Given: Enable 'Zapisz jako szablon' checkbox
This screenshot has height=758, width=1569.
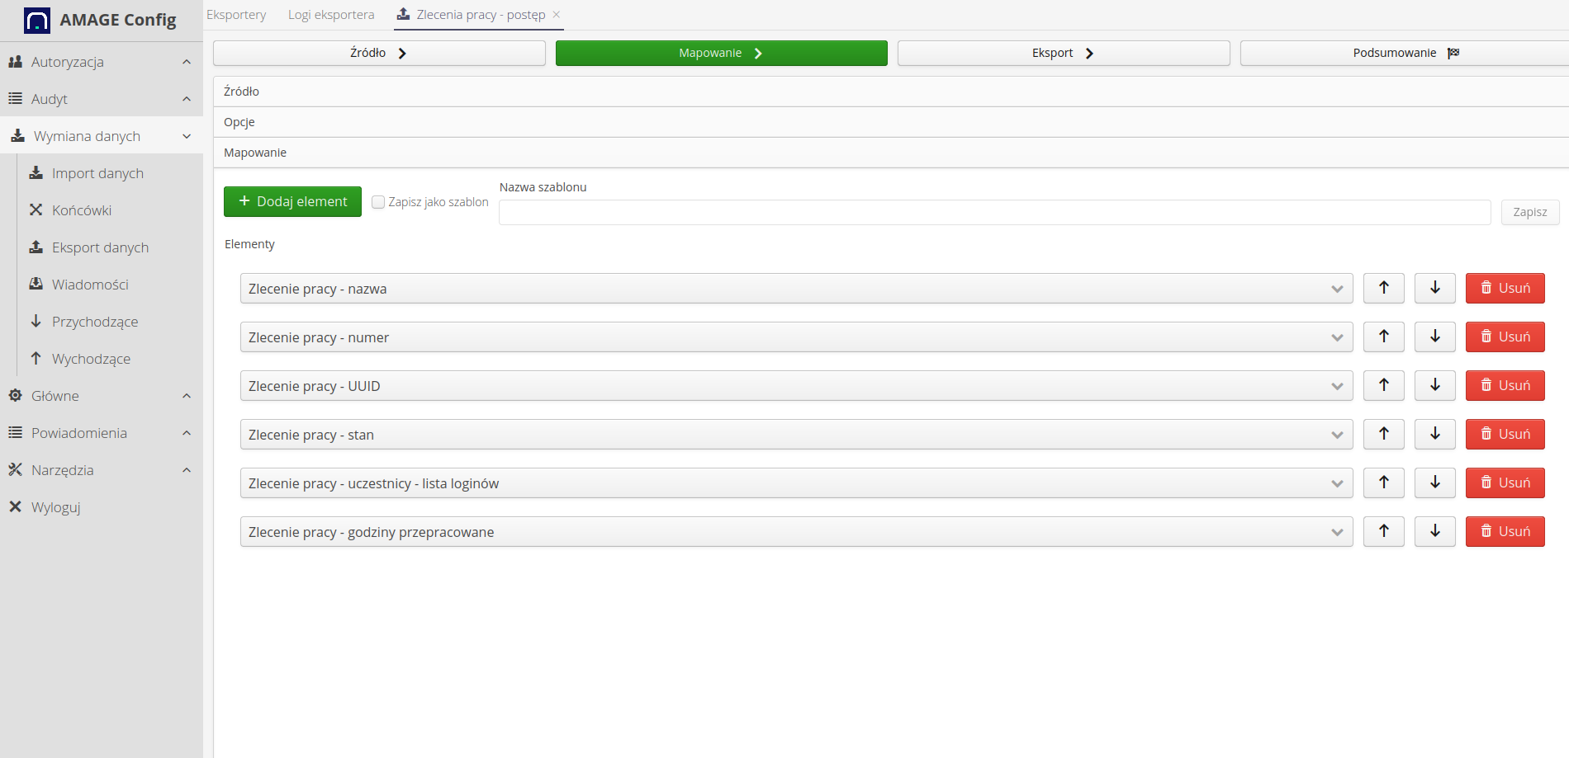Looking at the screenshot, I should pyautogui.click(x=378, y=202).
